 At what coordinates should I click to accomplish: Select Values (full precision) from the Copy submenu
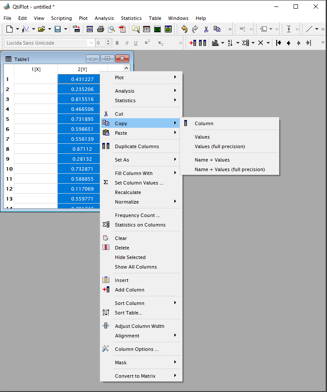(219, 146)
